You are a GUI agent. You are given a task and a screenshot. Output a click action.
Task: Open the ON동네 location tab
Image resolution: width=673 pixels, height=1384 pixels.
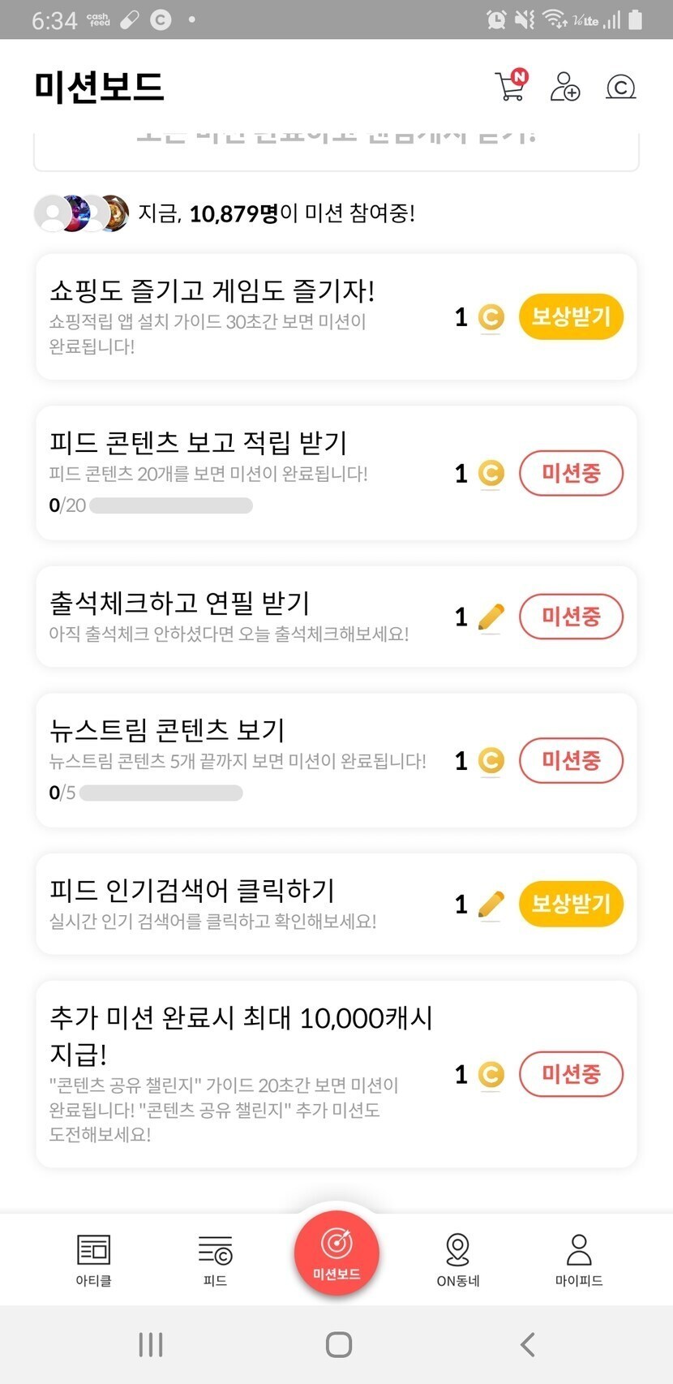coord(458,1260)
